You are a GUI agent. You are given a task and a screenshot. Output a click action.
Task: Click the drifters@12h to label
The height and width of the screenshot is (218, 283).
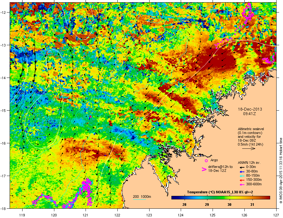click(220, 167)
